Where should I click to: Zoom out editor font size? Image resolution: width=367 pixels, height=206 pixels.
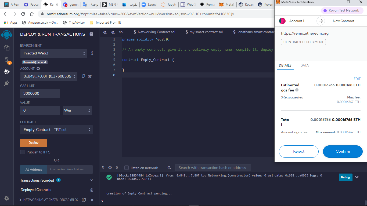105,32
